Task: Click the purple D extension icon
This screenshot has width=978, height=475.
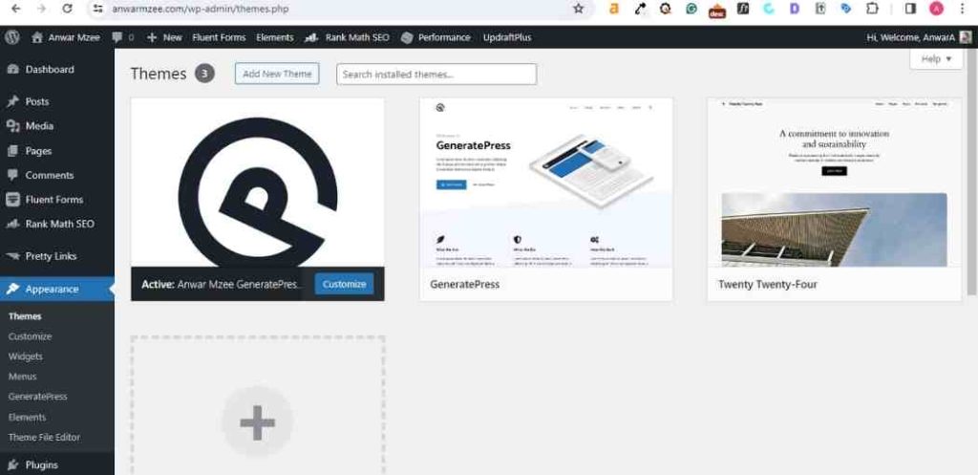Action: [794, 9]
